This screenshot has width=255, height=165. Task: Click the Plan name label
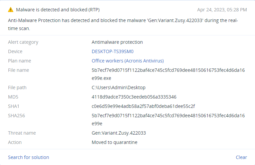point(20,61)
